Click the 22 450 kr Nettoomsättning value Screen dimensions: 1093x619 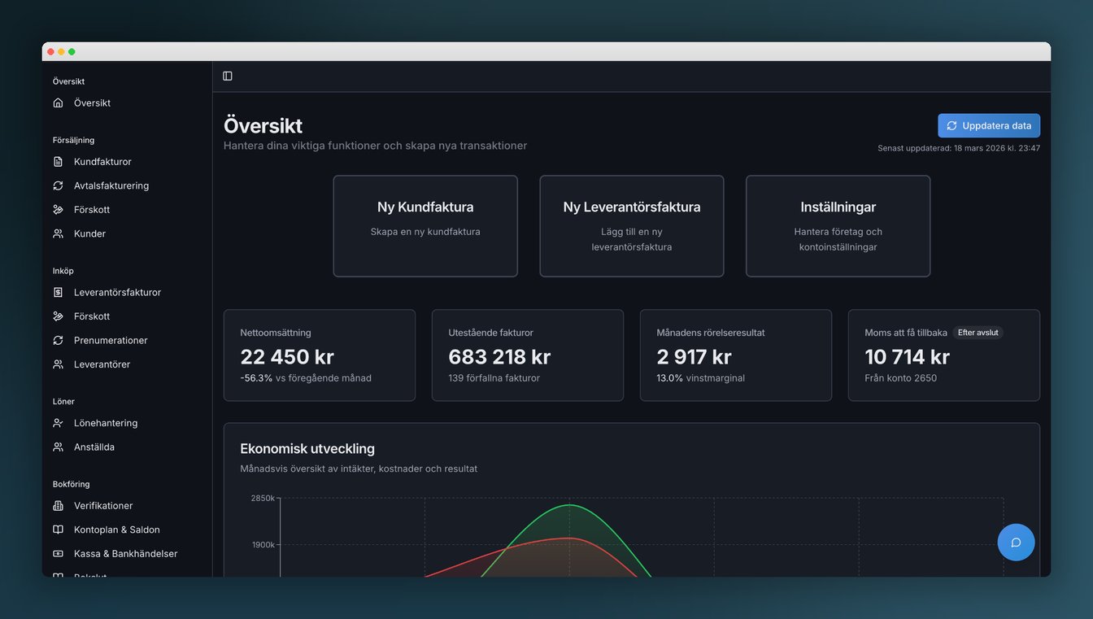click(x=287, y=357)
